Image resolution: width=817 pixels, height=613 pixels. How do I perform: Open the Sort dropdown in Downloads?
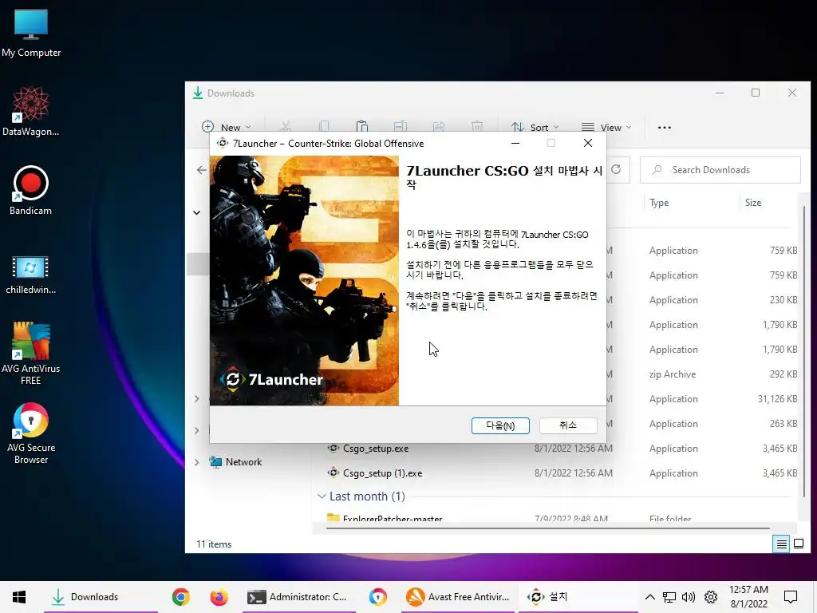pyautogui.click(x=535, y=127)
